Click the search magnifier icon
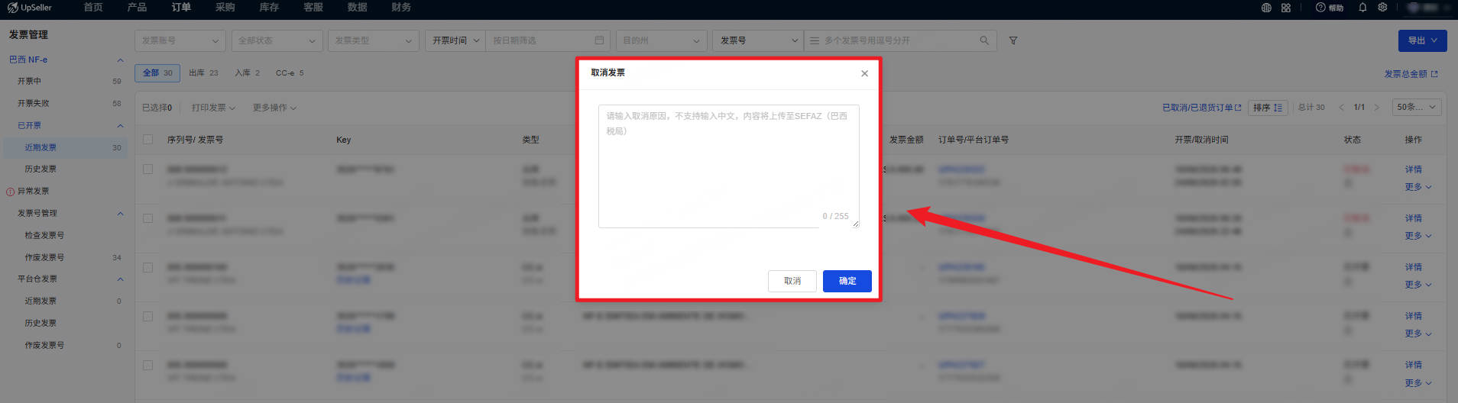This screenshot has width=1458, height=403. 984,40
